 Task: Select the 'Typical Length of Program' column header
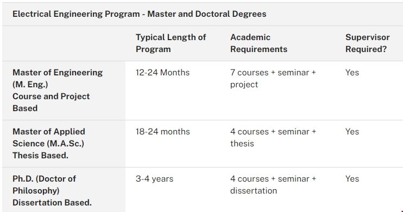(x=171, y=43)
